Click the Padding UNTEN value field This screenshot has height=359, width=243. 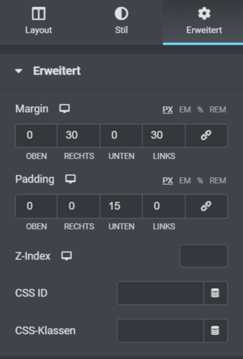(121, 206)
